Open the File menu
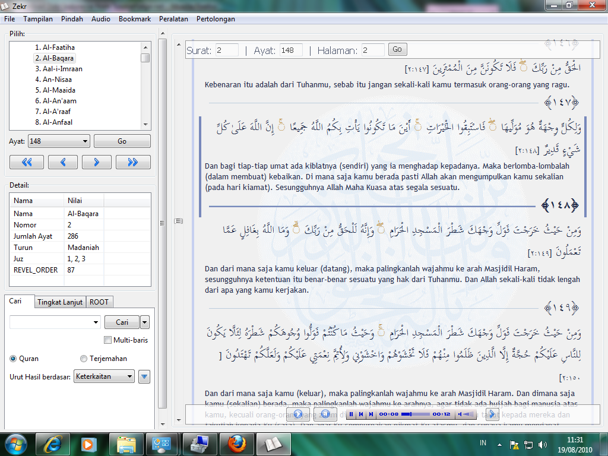Image resolution: width=608 pixels, height=456 pixels. point(9,19)
